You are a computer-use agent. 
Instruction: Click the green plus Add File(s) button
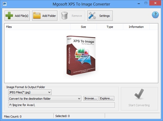click(17, 16)
